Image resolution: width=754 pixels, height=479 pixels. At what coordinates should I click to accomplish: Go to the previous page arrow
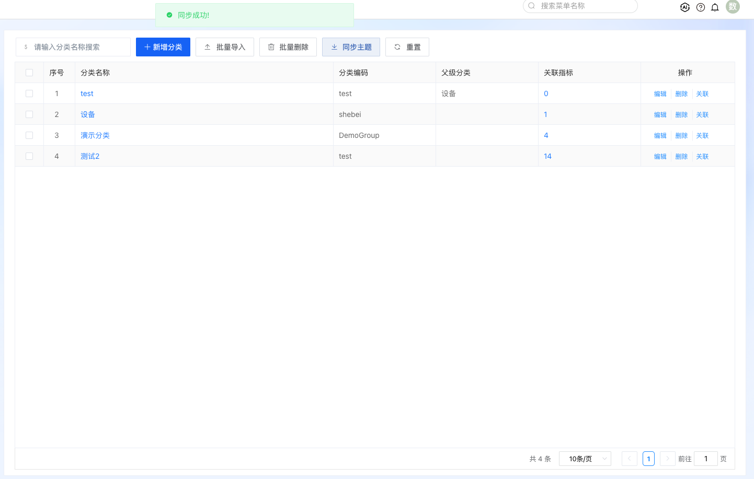point(629,459)
